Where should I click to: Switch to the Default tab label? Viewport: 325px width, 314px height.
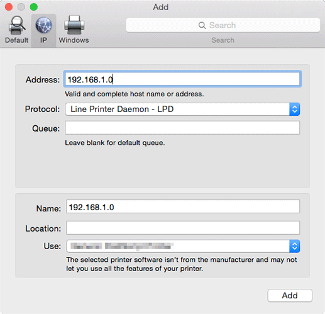pyautogui.click(x=17, y=40)
